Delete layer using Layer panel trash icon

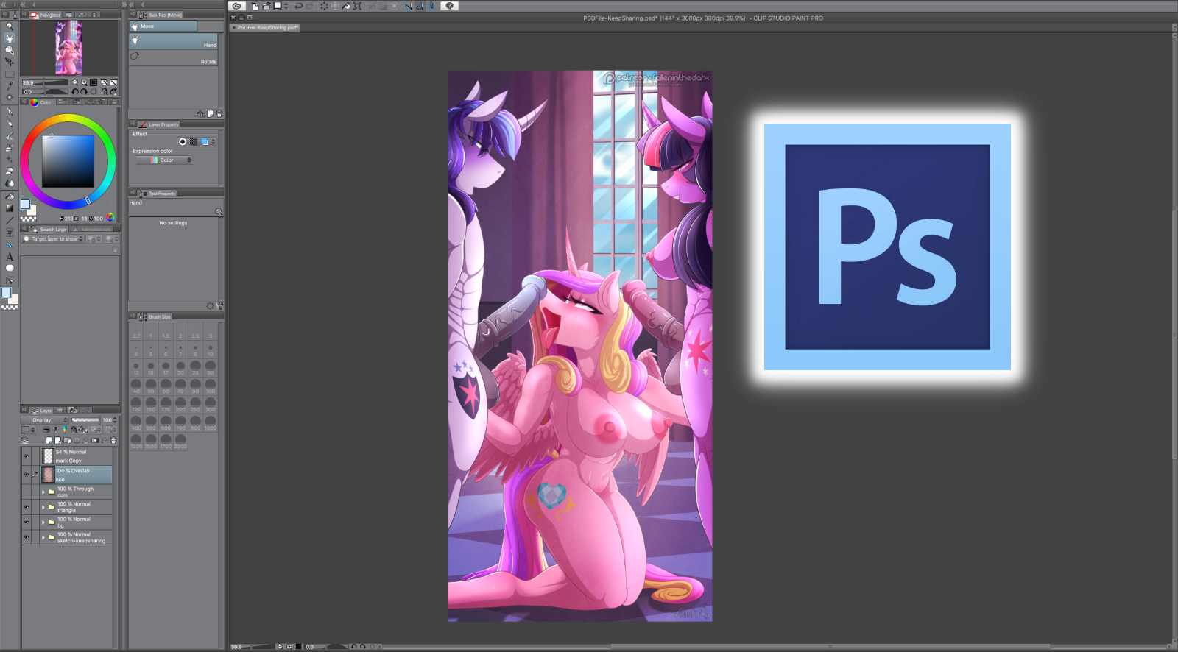click(x=113, y=441)
